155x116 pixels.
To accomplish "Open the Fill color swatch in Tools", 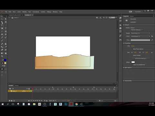I will (x=5, y=63).
